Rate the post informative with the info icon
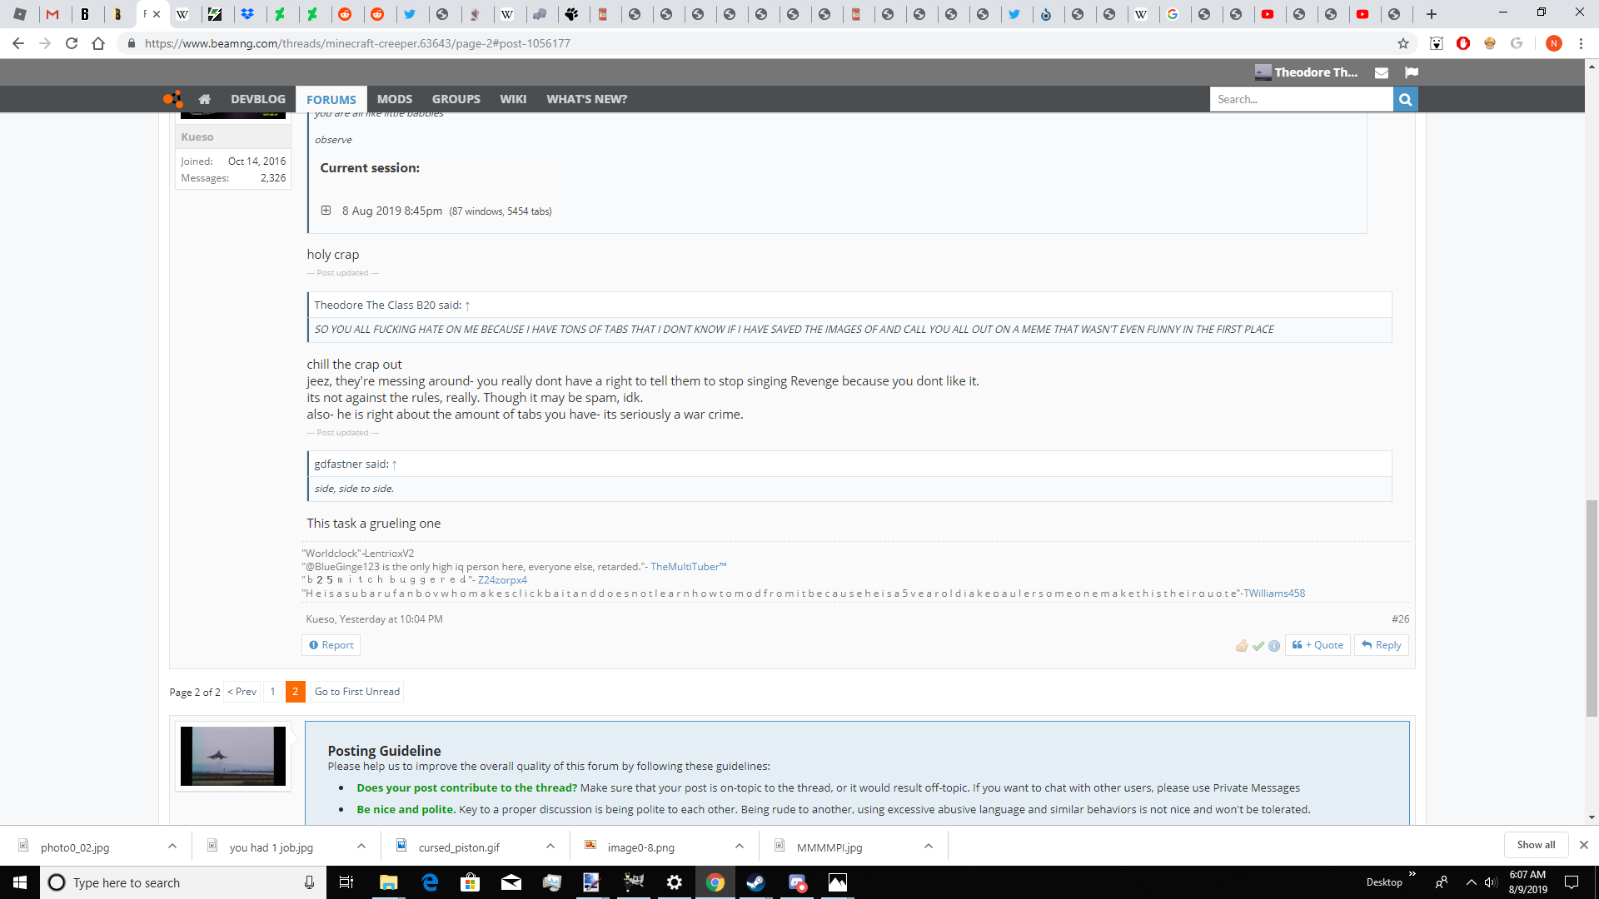 1274,646
